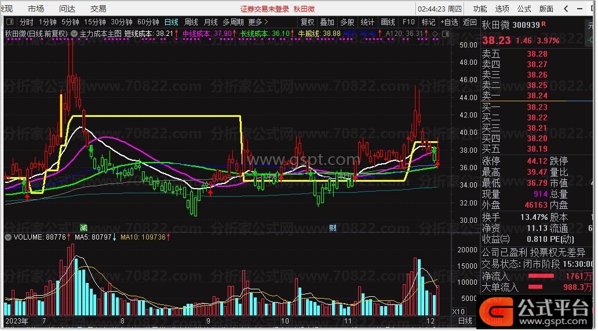The width and height of the screenshot is (598, 331).
Task: Expand the VOLUME indicator dropdown
Action: pyautogui.click(x=8, y=237)
